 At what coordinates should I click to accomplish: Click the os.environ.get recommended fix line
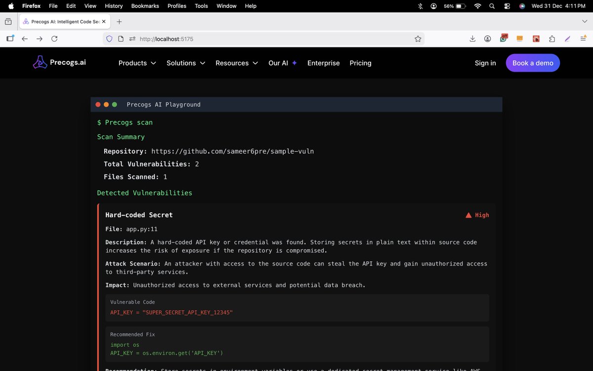click(167, 353)
